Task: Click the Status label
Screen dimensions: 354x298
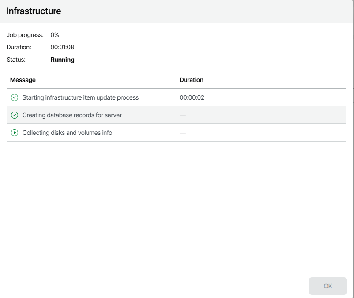Action: point(16,60)
